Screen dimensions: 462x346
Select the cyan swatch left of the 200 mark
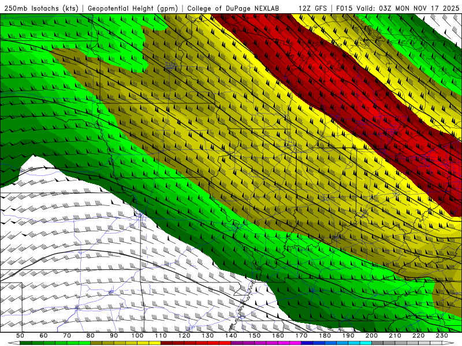[x=366, y=343]
